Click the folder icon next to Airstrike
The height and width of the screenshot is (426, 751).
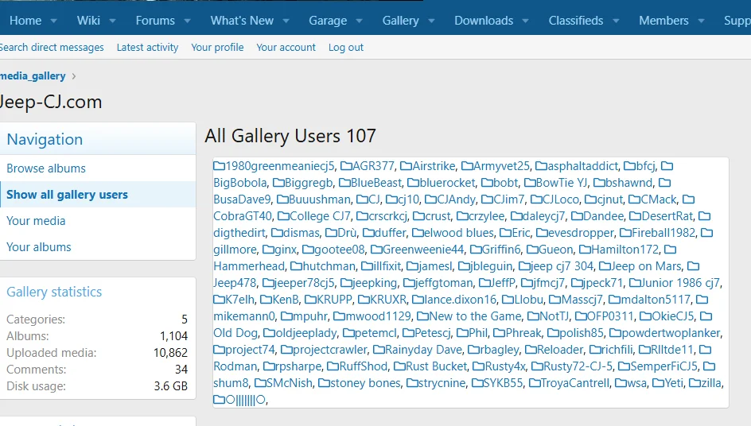click(406, 166)
